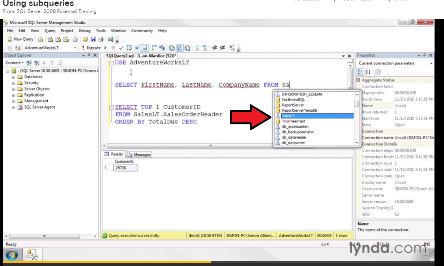Click the Object Explorer filter icon
444x266 pixels.
pos(52,62)
